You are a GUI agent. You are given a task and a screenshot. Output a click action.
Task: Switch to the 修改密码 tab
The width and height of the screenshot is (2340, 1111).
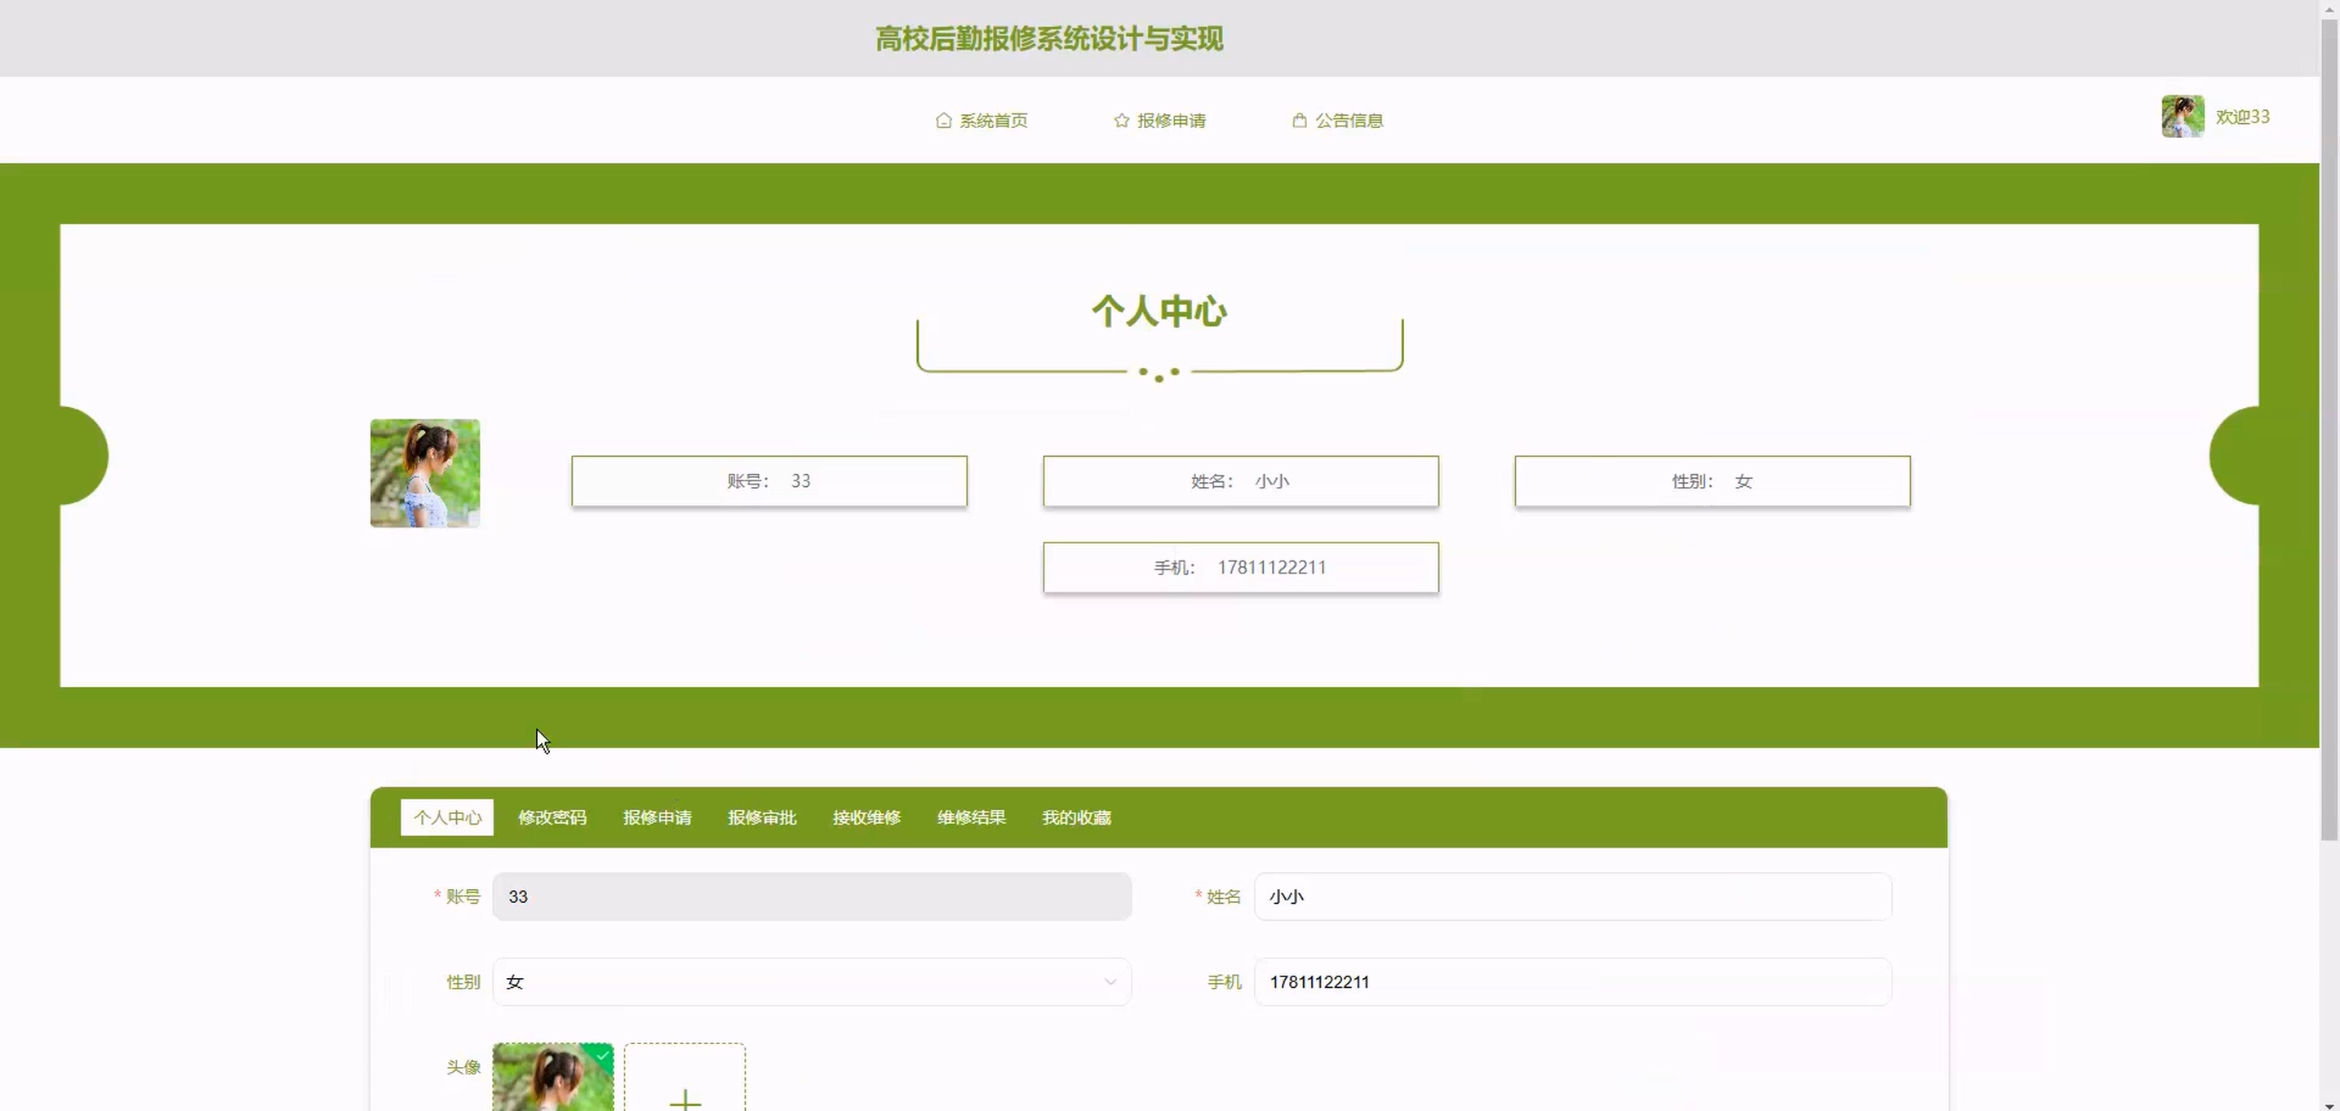point(552,817)
